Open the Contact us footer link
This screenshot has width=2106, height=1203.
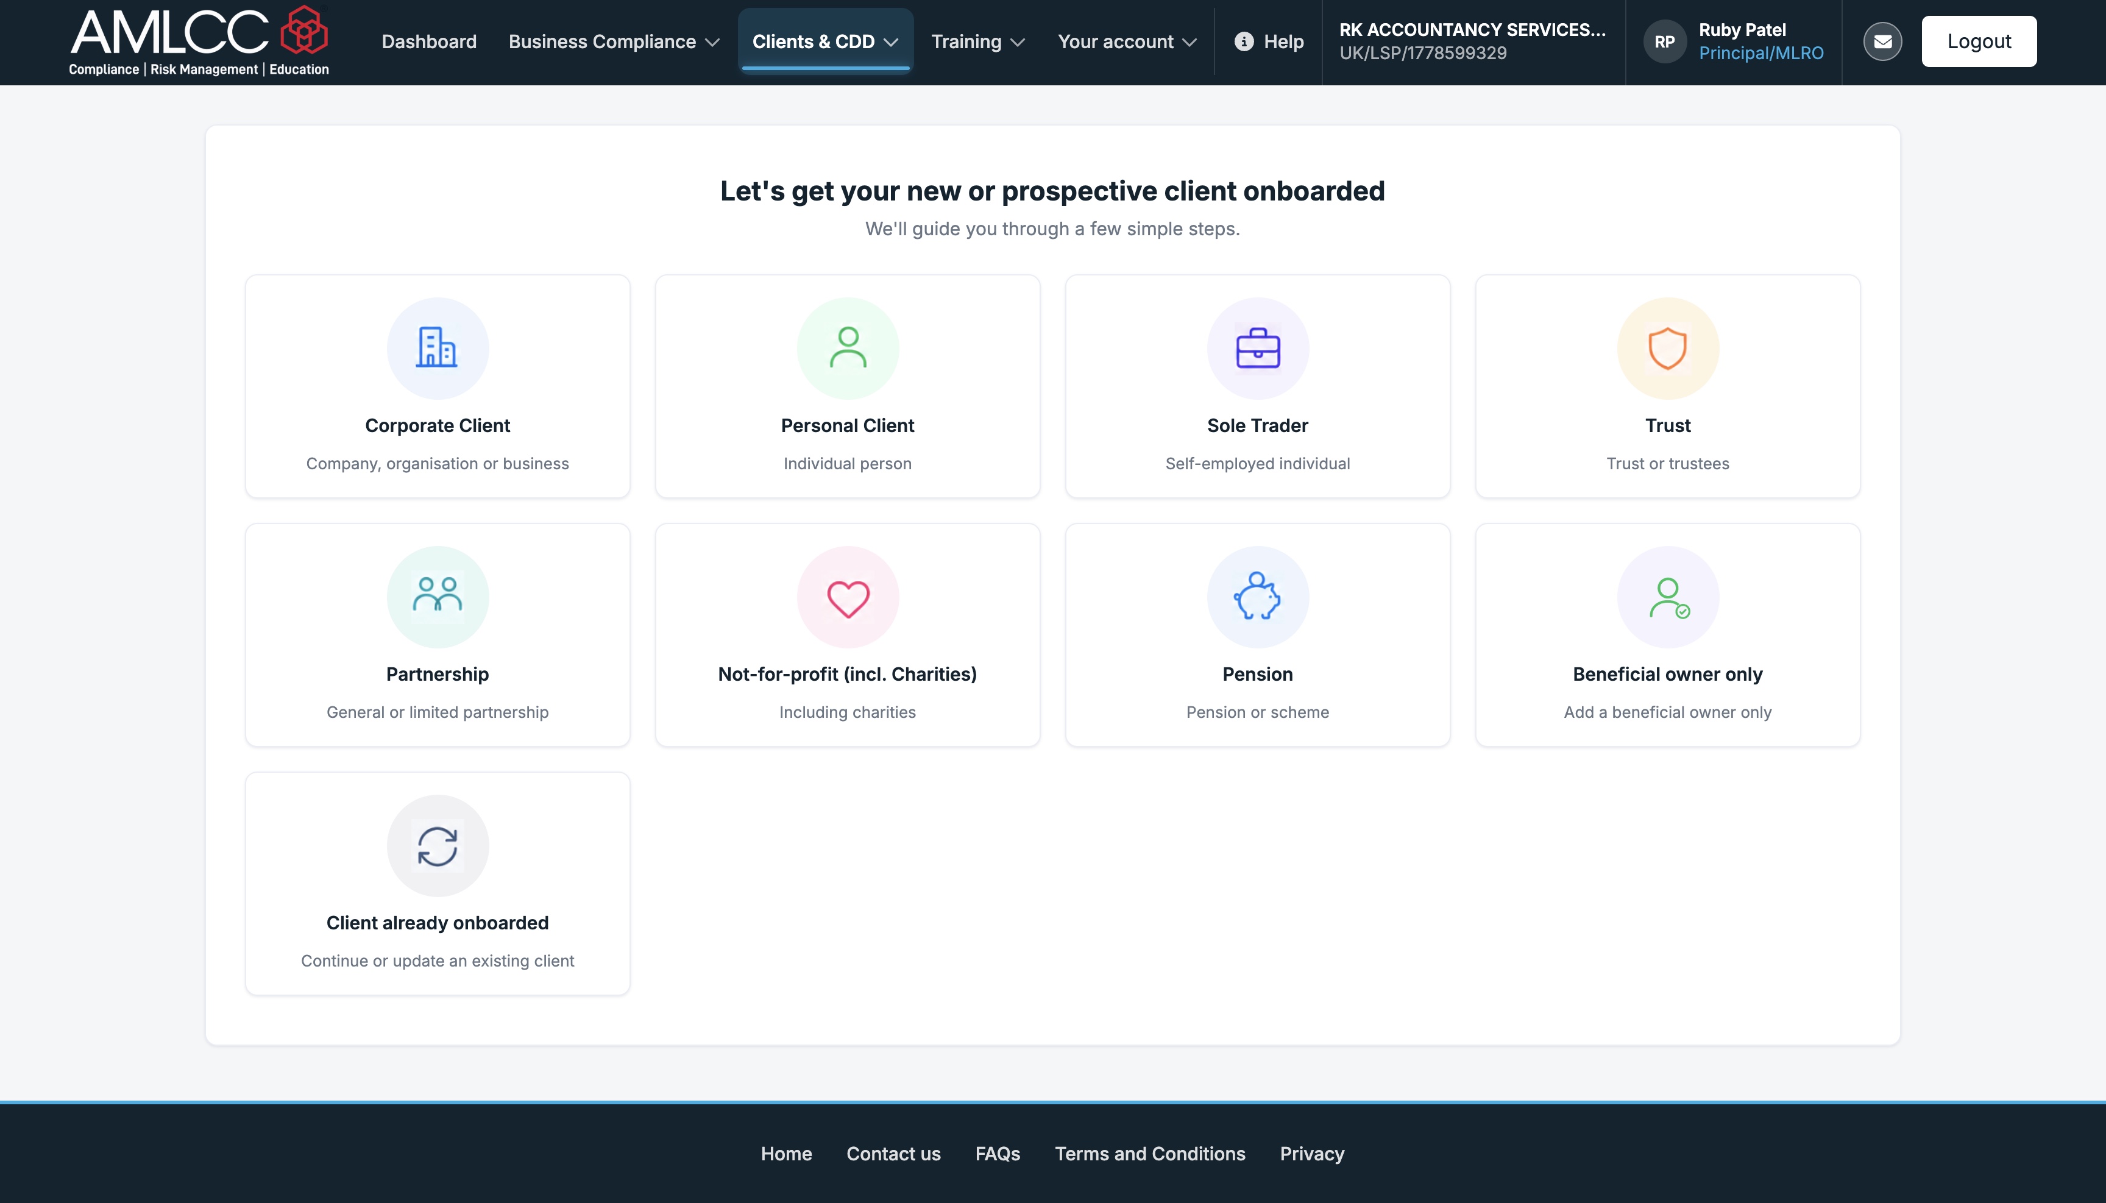click(893, 1154)
